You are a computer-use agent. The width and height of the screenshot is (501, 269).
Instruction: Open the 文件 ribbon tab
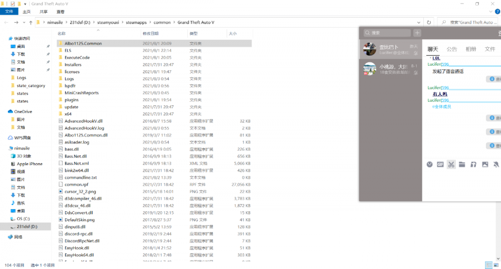tap(9, 12)
